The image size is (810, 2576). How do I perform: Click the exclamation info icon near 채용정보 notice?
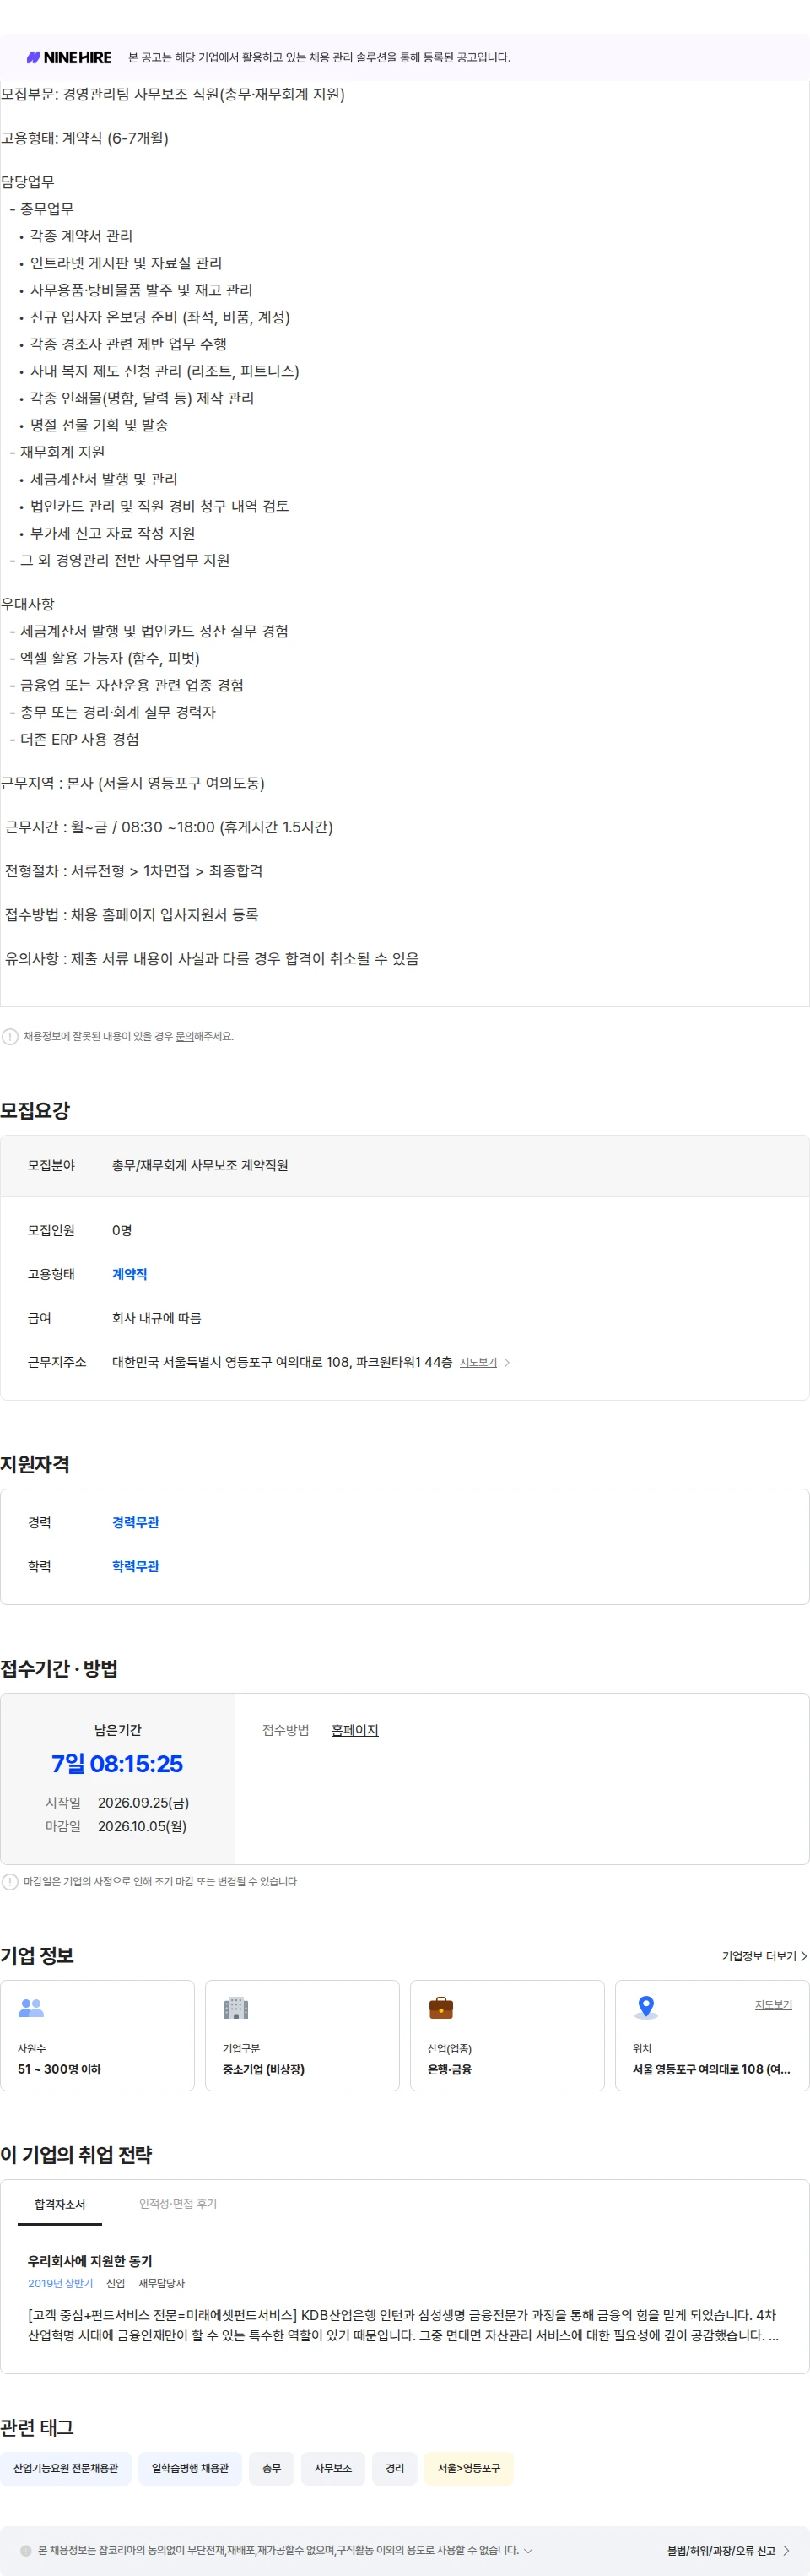(x=10, y=1036)
